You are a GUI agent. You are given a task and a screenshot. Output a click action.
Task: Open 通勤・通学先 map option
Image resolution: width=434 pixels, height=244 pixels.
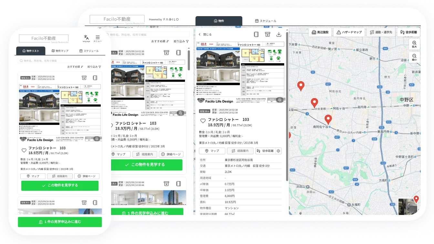pos(381,32)
